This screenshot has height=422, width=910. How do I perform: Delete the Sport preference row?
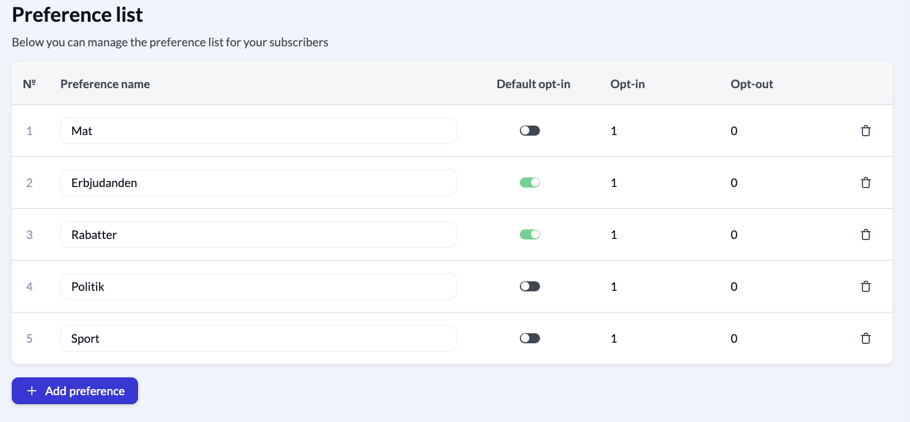click(865, 338)
